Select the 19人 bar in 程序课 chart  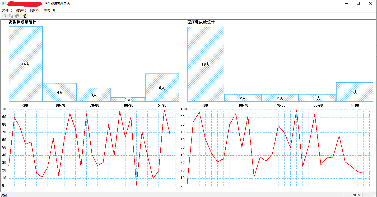206,64
